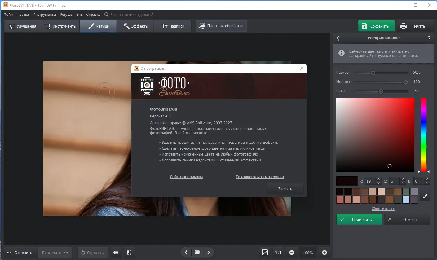Screen dimensions: 437x260
Task: Go back using the arrow beside Раскрашивание
Action: click(x=338, y=38)
